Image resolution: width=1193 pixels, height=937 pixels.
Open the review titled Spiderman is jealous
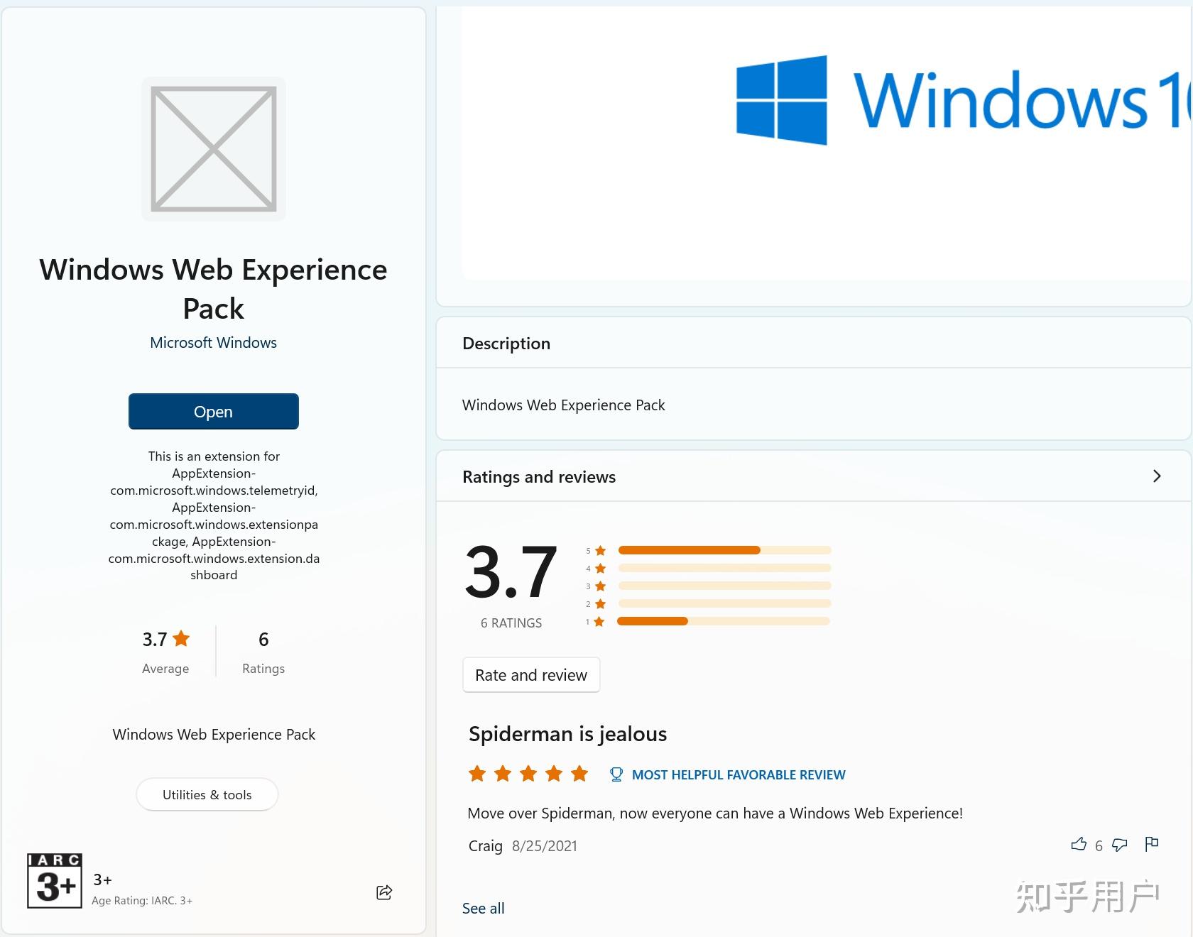[567, 734]
